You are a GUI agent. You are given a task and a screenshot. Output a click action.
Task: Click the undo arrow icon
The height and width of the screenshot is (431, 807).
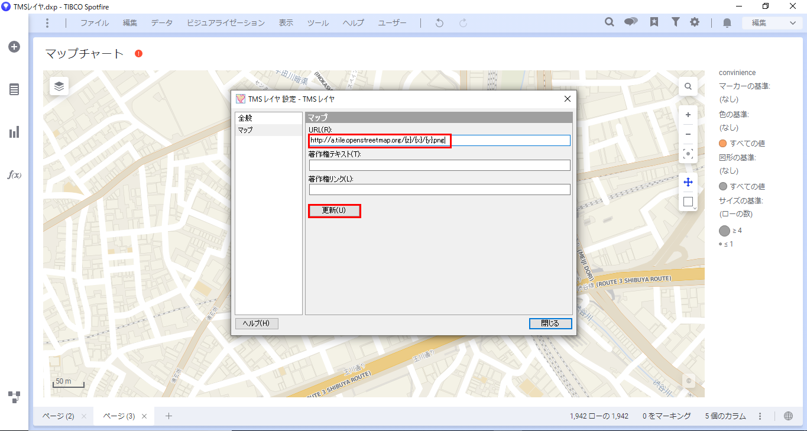[x=439, y=23]
